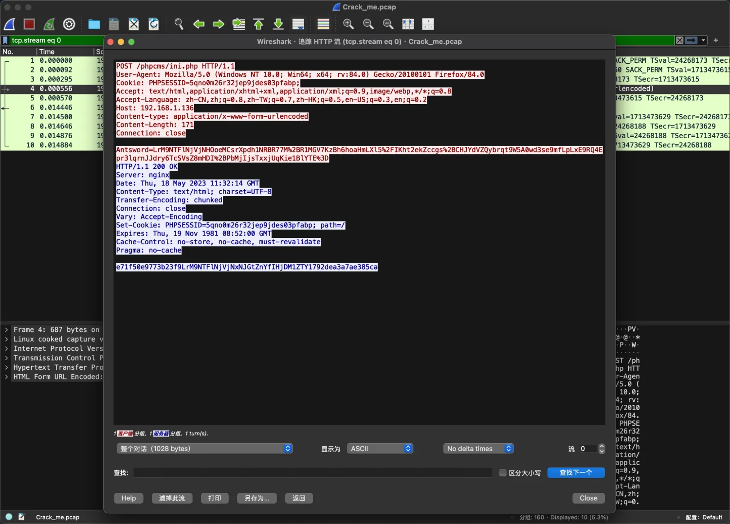Jump to last packet down-arrow icon

(278, 24)
